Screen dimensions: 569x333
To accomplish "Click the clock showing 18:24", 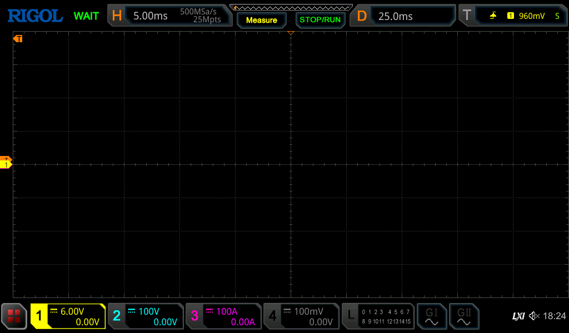I will 554,316.
